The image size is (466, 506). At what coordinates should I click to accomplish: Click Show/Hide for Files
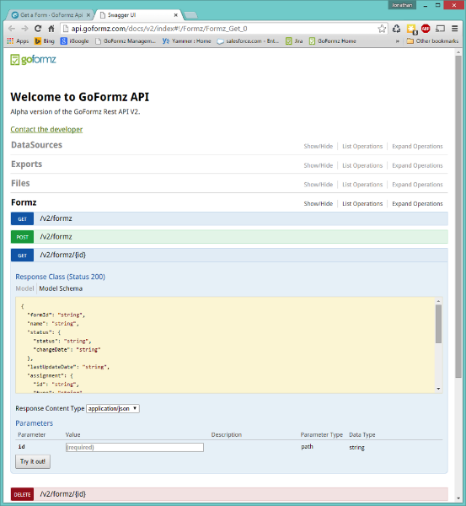click(318, 185)
